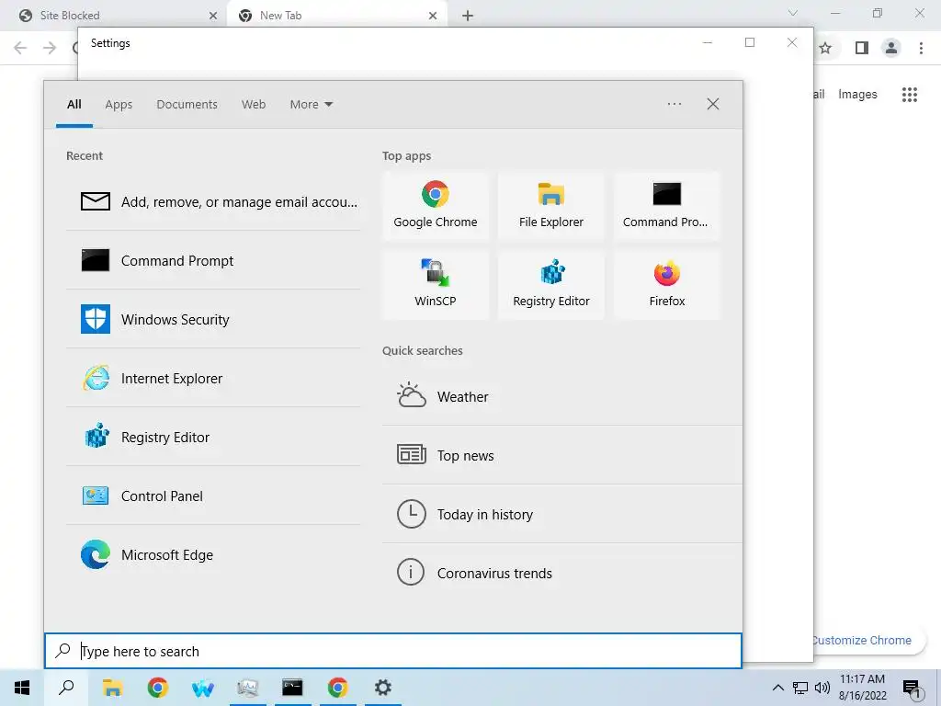Open Registry Editor tile in Top apps
The height and width of the screenshot is (706, 941).
coord(551,285)
